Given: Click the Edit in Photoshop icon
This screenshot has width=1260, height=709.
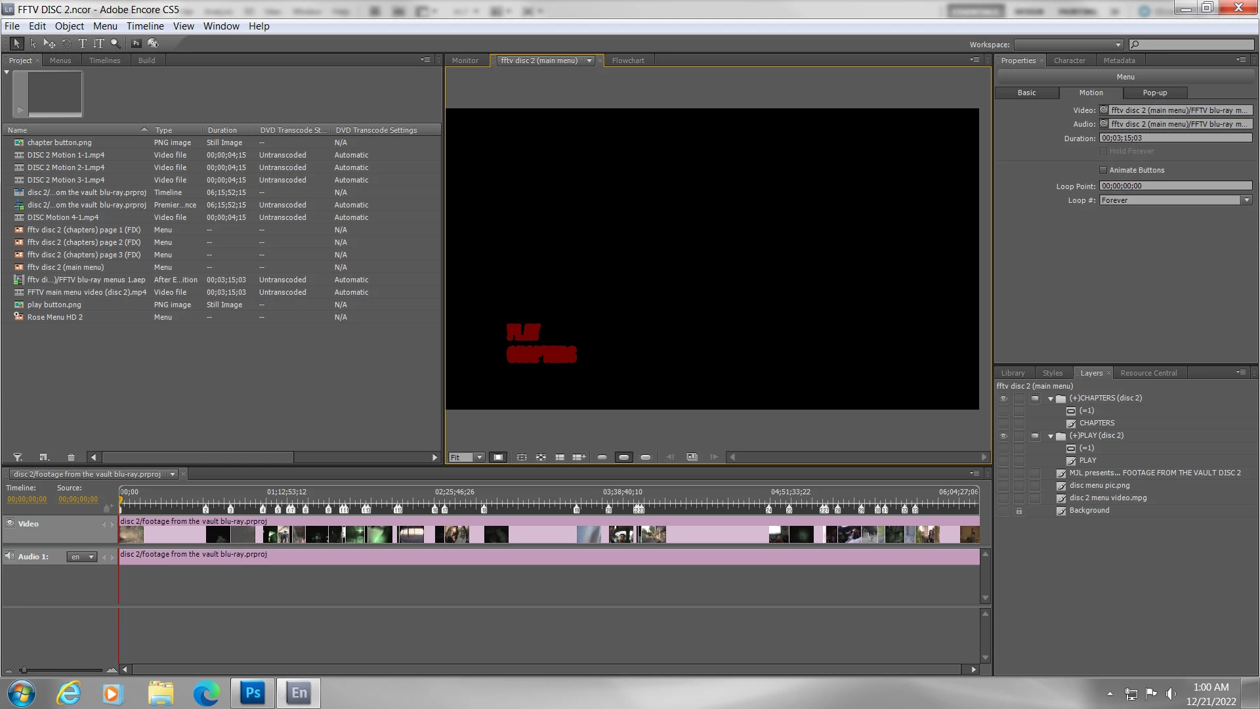Looking at the screenshot, I should pos(136,43).
